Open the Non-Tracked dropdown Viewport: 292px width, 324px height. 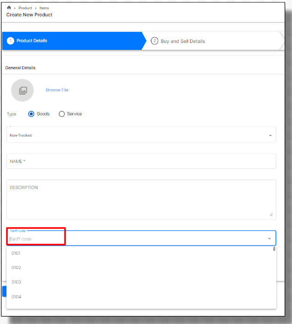coord(141,135)
